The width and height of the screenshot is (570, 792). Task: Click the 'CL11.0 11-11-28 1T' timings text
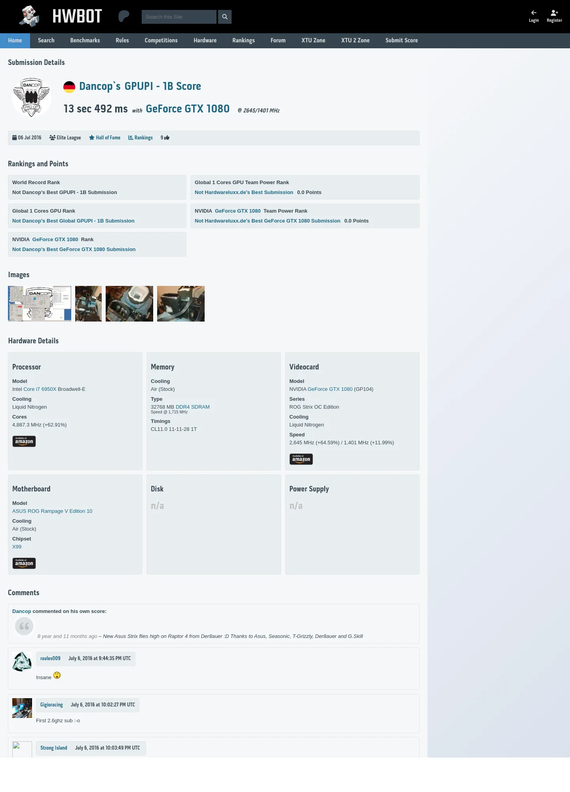tap(174, 429)
